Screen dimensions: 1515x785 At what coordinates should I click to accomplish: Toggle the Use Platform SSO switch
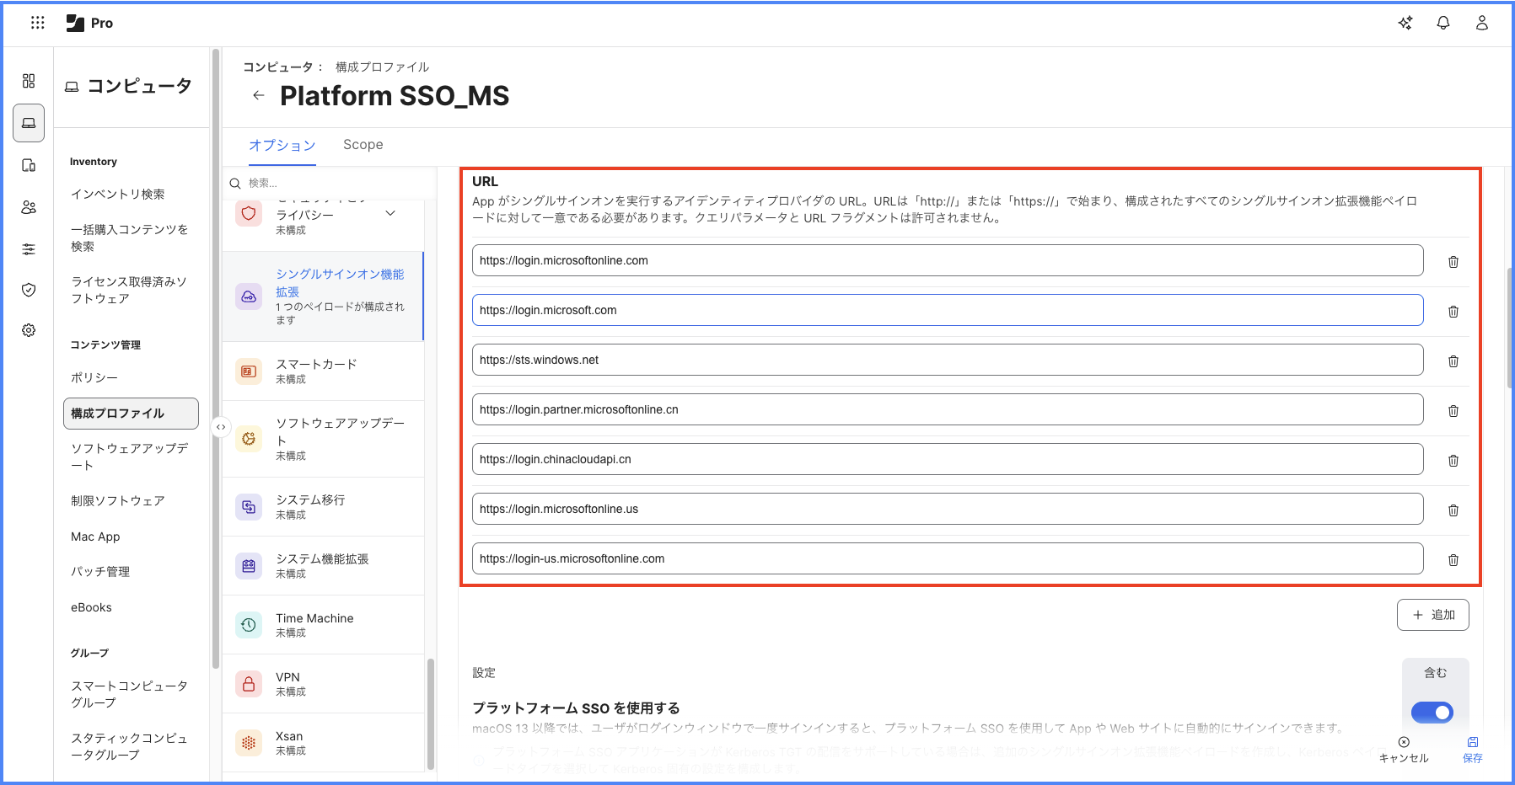[x=1432, y=713]
